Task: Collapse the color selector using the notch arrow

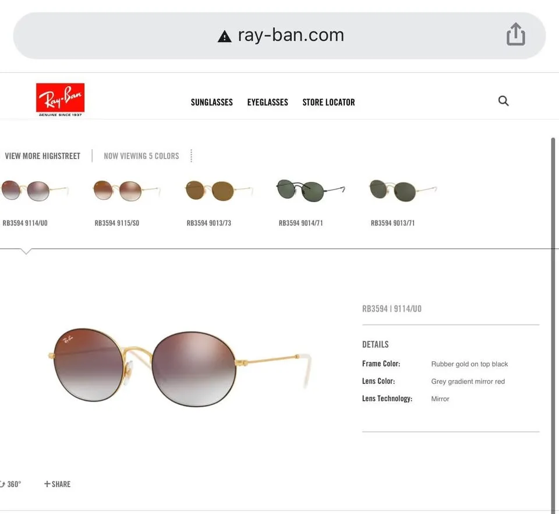Action: (26, 251)
